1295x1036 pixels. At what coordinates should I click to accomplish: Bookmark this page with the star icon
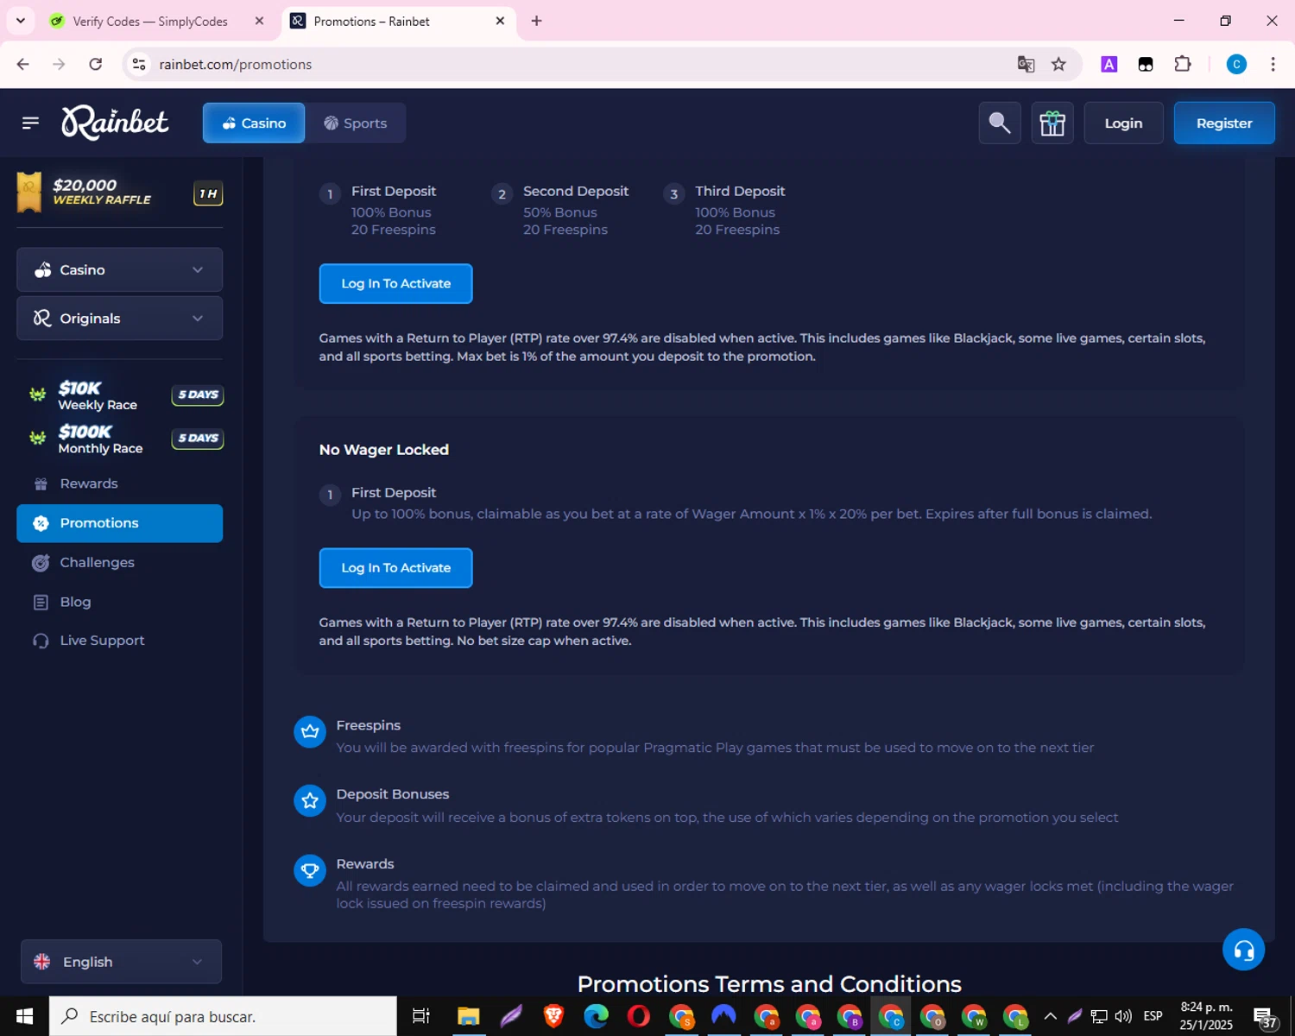point(1058,64)
